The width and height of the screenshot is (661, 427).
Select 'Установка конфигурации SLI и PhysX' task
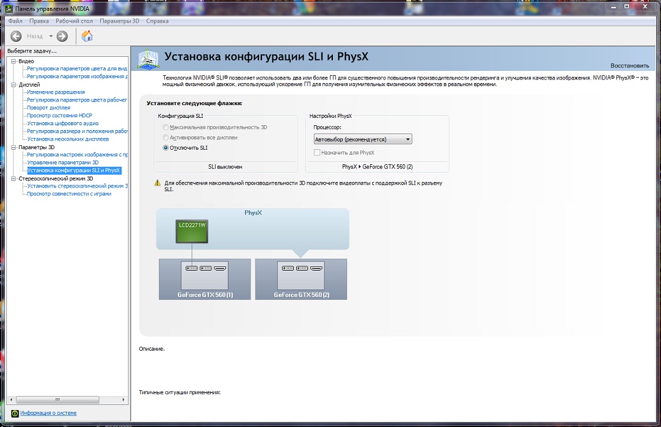click(74, 170)
